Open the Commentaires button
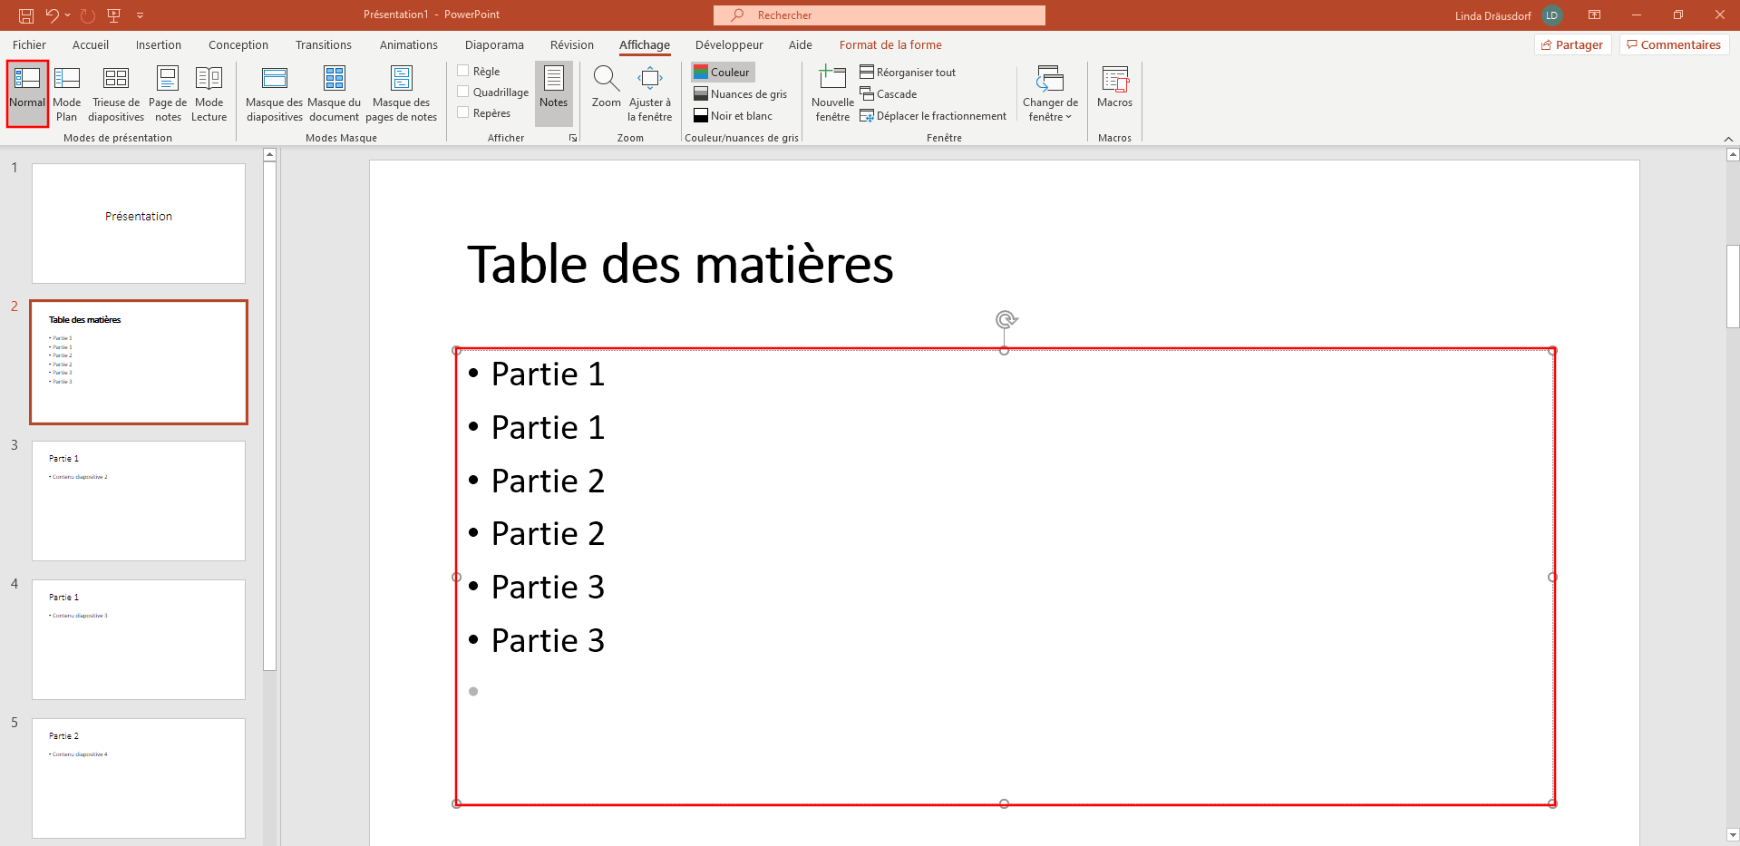The height and width of the screenshot is (846, 1740). [x=1674, y=44]
